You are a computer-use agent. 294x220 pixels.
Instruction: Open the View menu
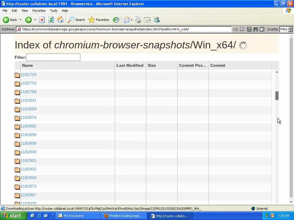pos(25,11)
